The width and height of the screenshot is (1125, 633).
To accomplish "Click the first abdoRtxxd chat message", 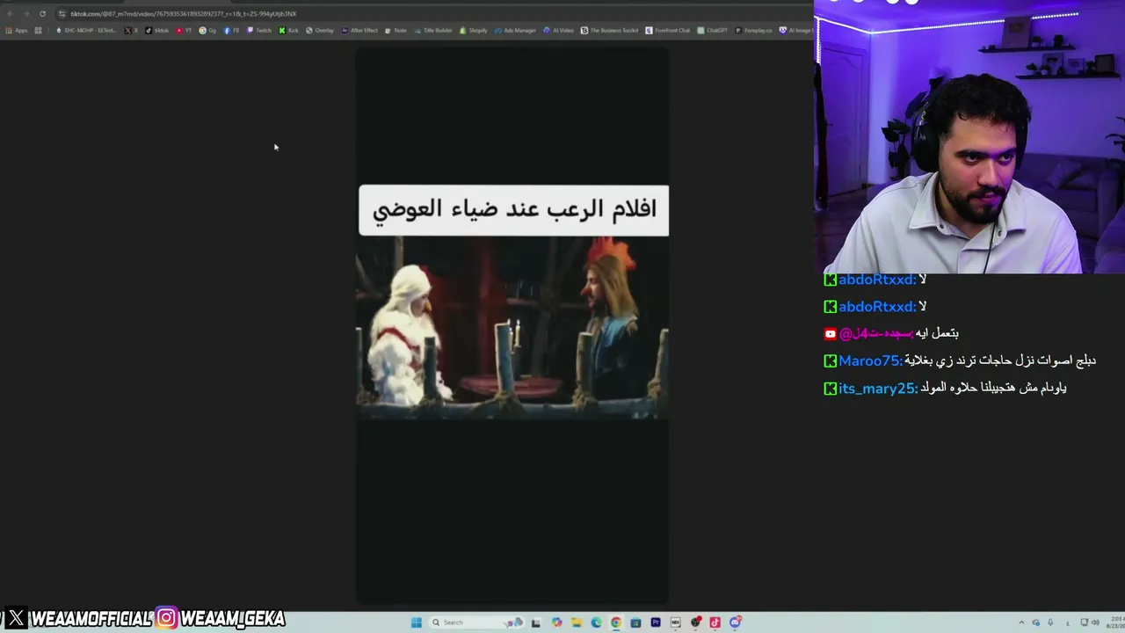I will point(875,280).
